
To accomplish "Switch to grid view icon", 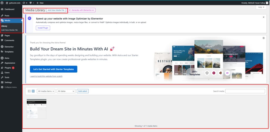I will [33, 91].
